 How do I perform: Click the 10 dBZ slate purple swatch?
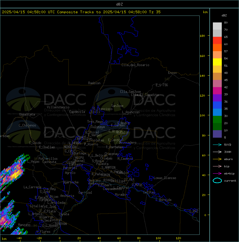[x=217, y=134]
